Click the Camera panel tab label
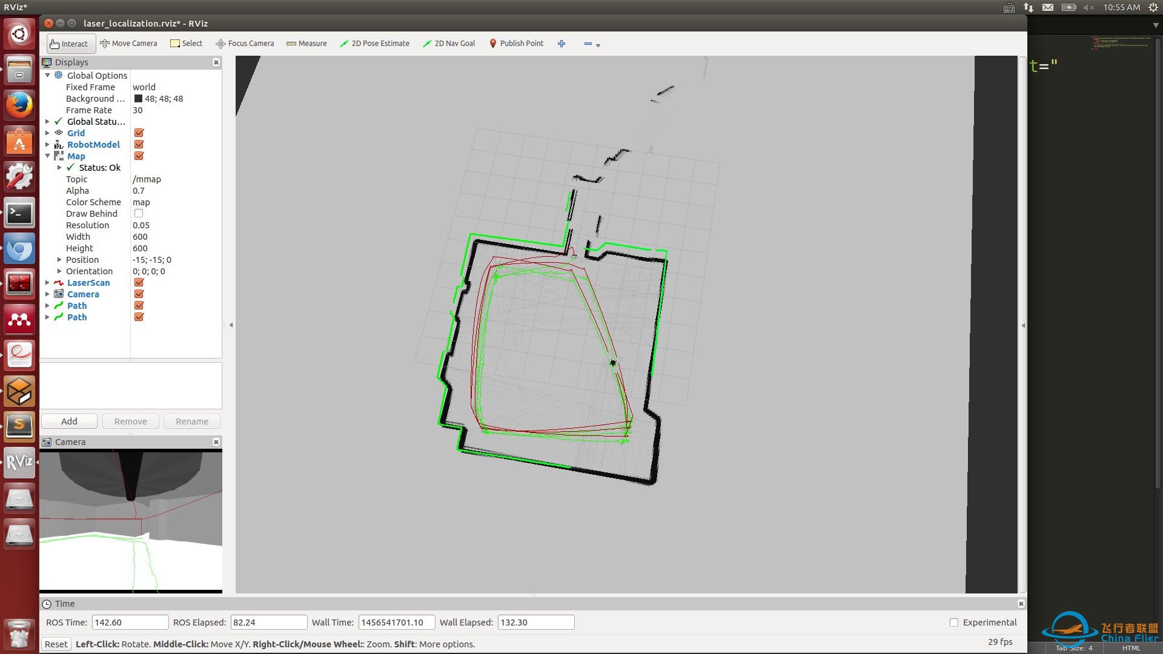1163x654 pixels. tap(70, 441)
